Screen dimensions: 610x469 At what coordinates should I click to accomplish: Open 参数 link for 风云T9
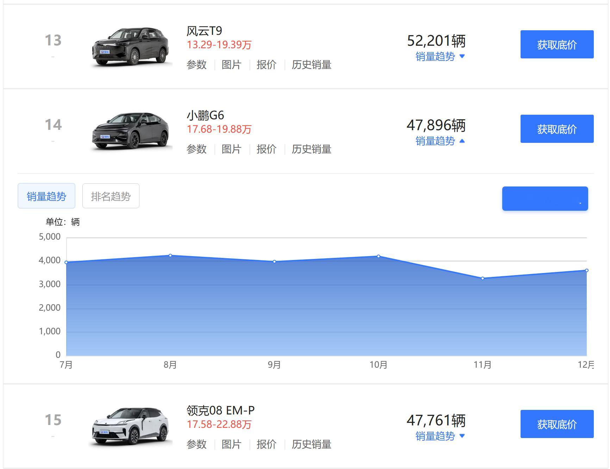click(197, 65)
